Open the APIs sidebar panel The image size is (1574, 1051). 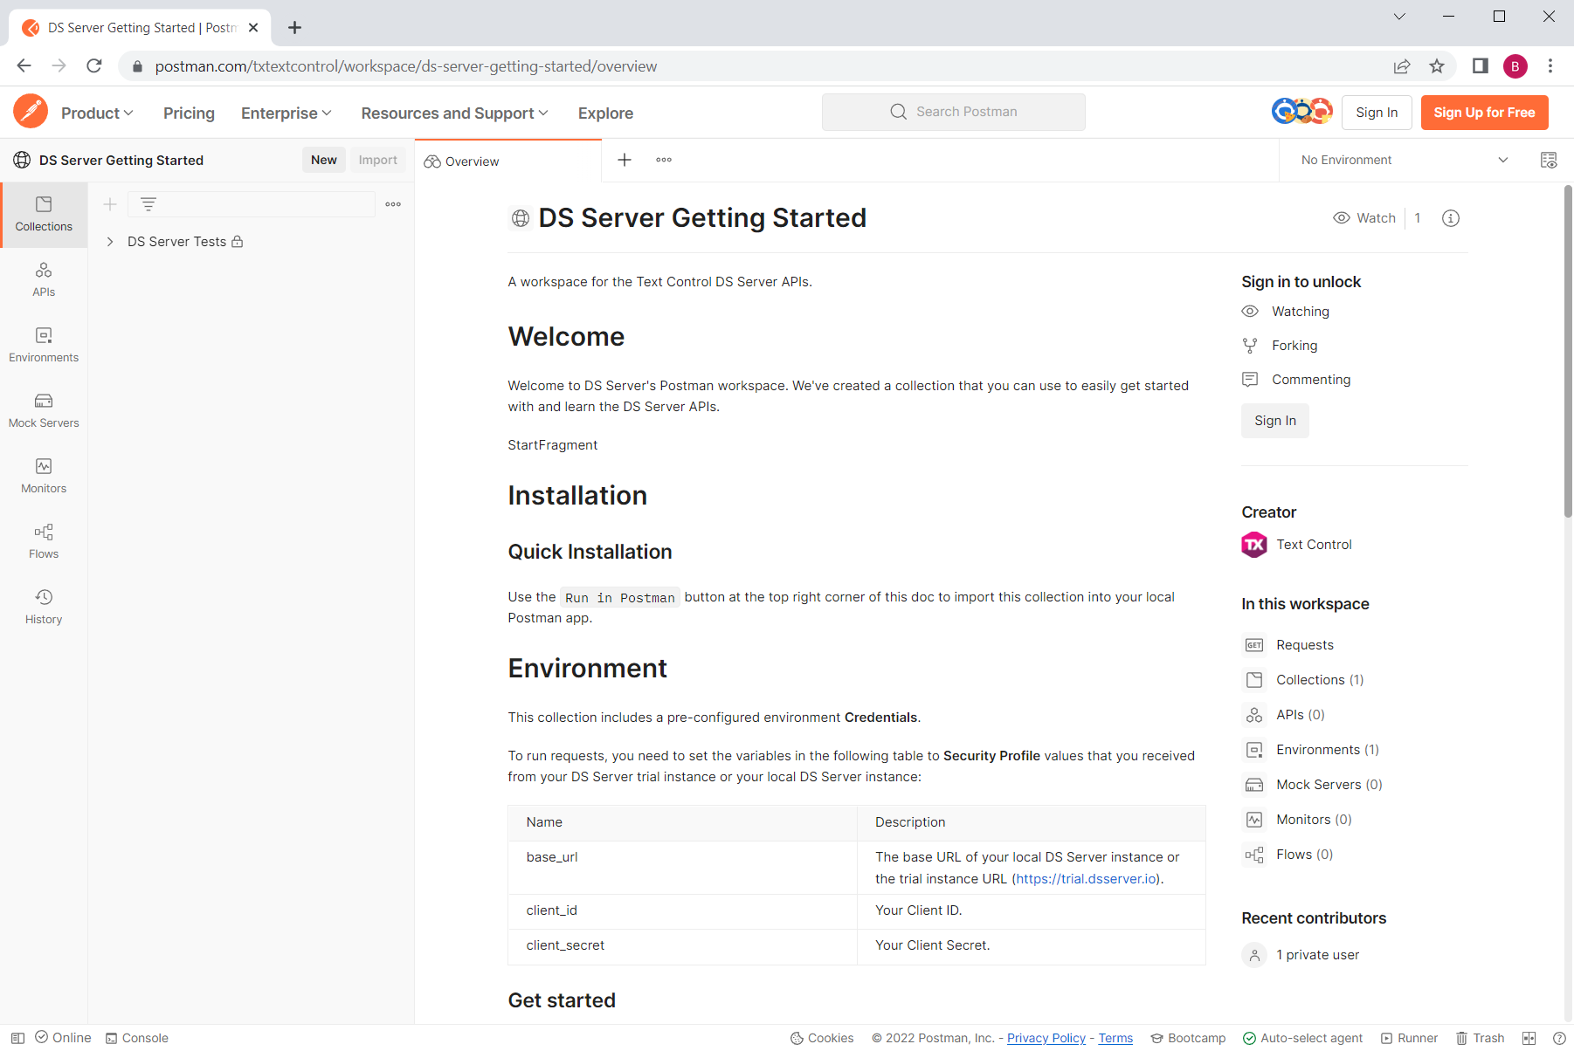(44, 280)
